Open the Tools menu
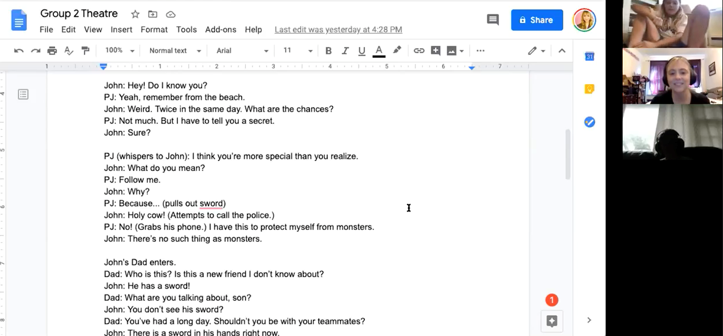This screenshot has width=723, height=336. click(187, 30)
